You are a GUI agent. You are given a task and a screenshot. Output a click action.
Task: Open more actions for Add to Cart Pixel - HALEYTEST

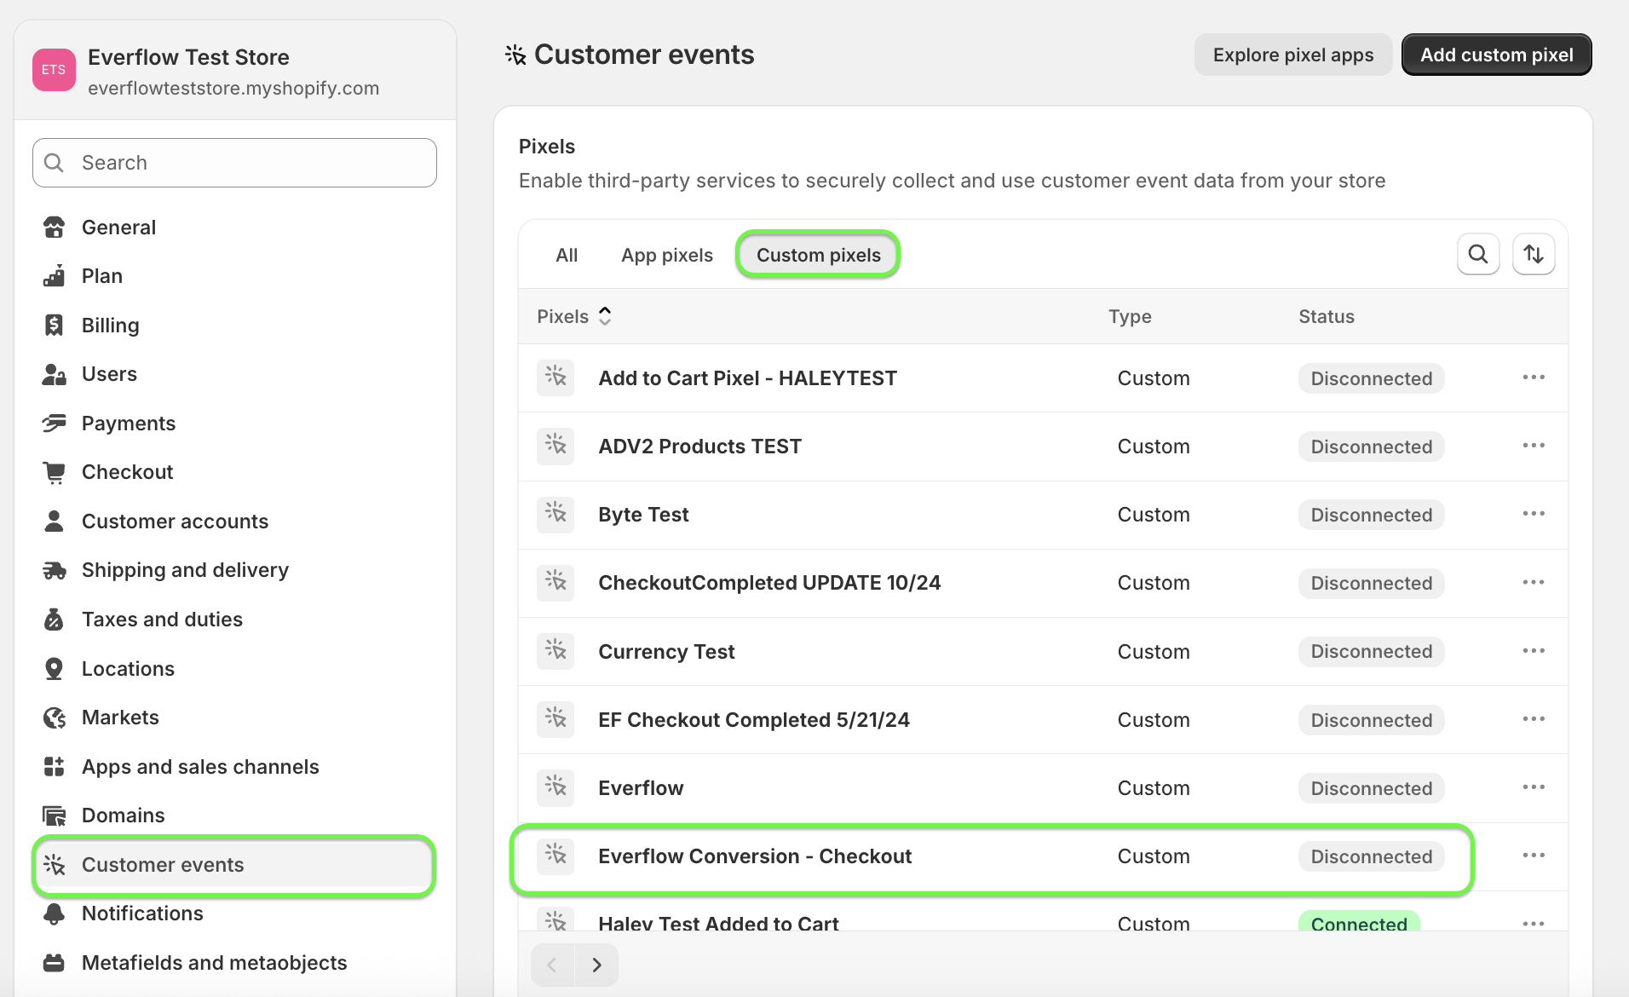[x=1534, y=377]
